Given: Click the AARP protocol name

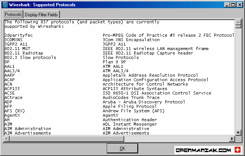Looking at the screenshot, I should pyautogui.click(x=10, y=75).
